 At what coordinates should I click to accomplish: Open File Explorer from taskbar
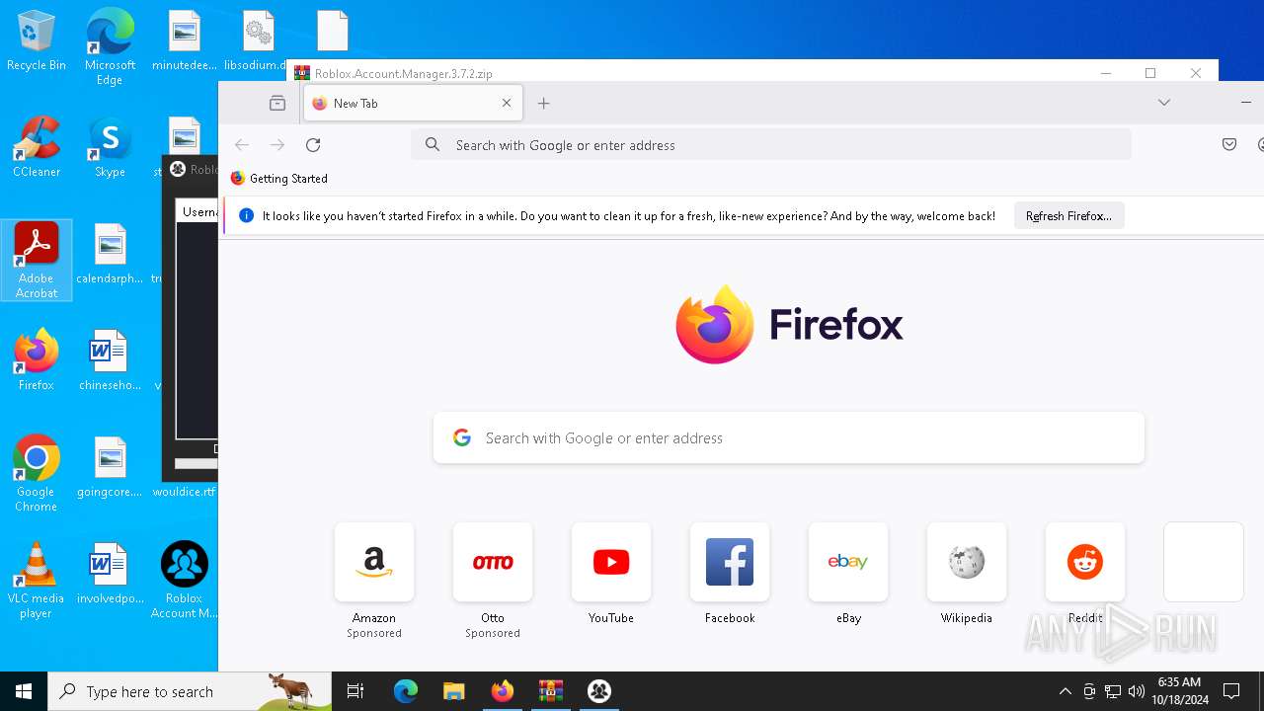coord(453,691)
